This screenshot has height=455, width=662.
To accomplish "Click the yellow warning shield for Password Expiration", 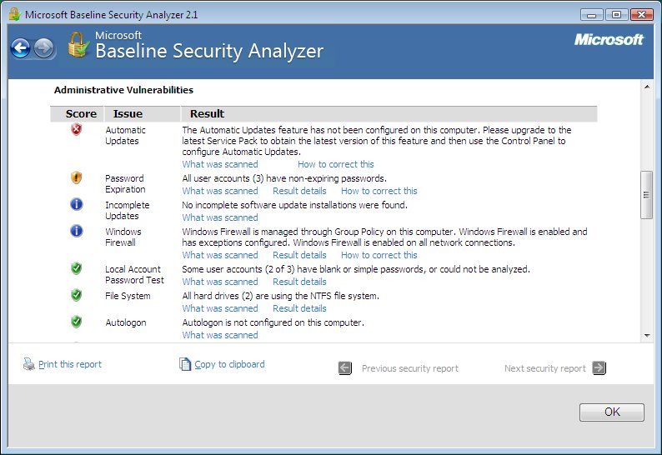I will [x=76, y=177].
